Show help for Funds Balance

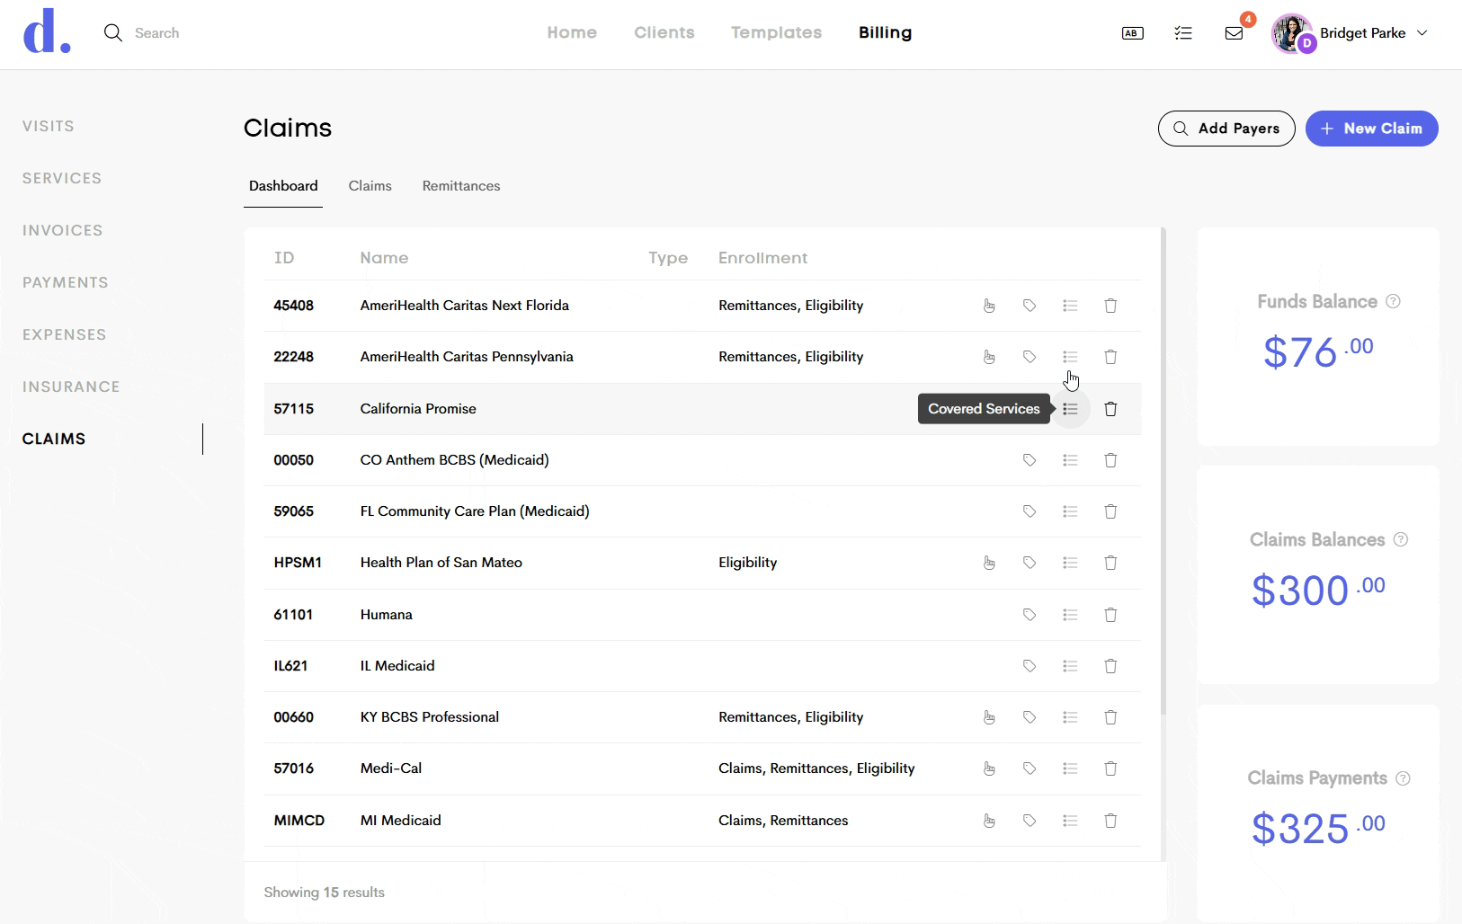(x=1393, y=301)
